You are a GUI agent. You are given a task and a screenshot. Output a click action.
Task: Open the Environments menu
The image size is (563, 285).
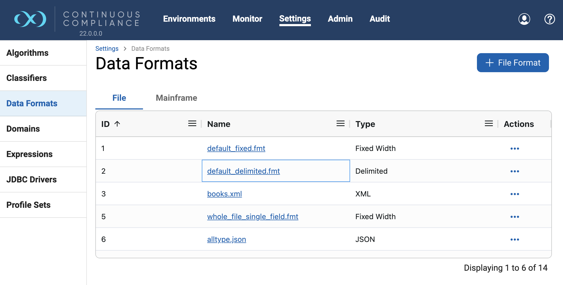click(x=189, y=19)
